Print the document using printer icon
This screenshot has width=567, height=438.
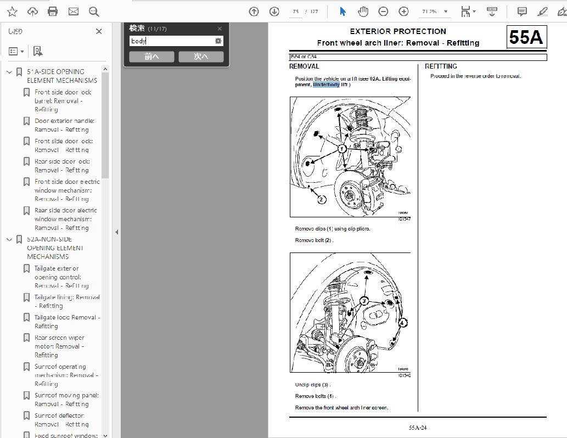[x=53, y=12]
